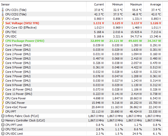Select the CPU TDC Limit label
This screenshot has height=136, width=168.
click(x=14, y=129)
